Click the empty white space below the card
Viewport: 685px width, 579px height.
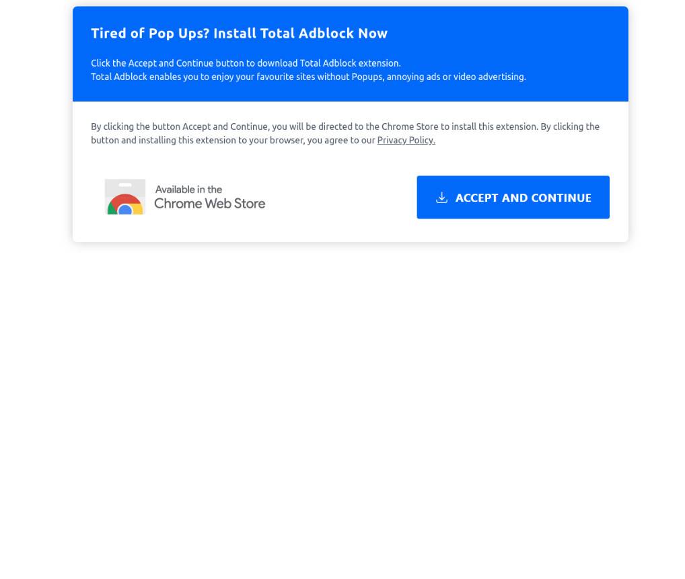(x=342, y=393)
